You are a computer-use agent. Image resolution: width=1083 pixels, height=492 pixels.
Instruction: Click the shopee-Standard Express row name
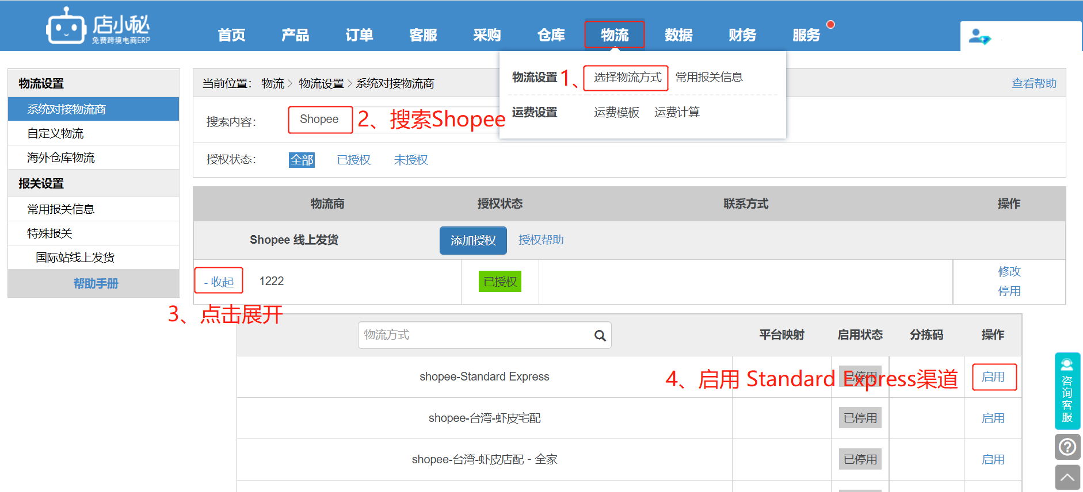pos(485,376)
